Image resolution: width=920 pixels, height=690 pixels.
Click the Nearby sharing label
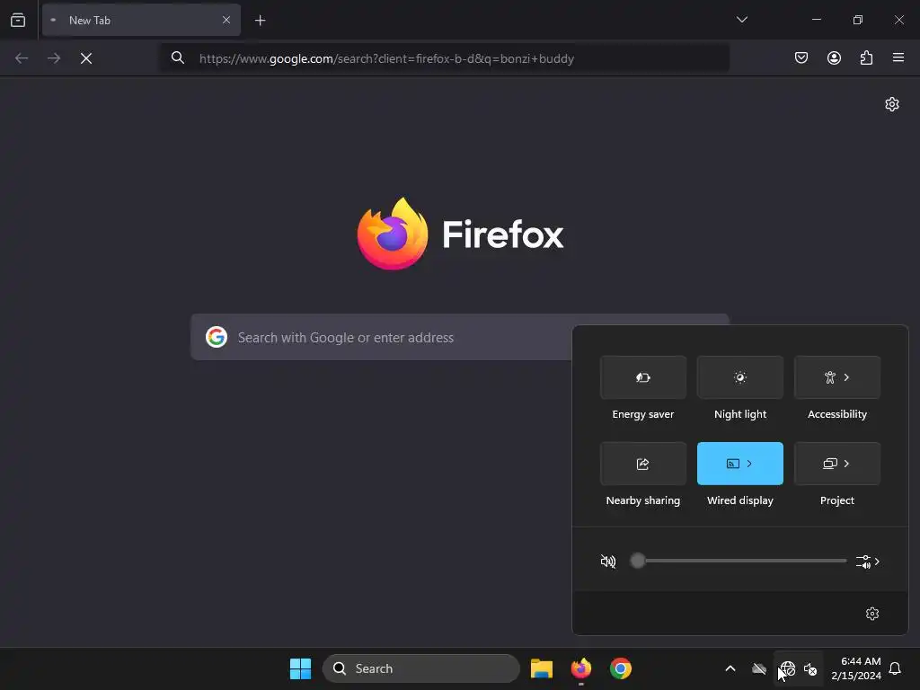coord(643,500)
